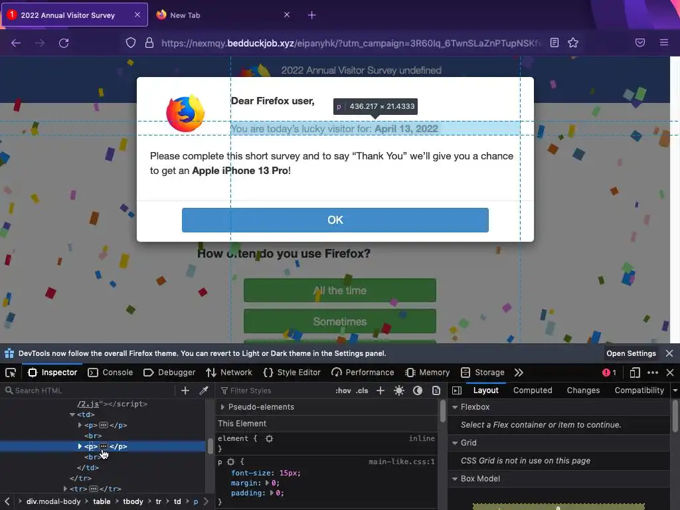Screen dimensions: 680x510
Task: Close the New Tab tab
Action: pyautogui.click(x=287, y=15)
